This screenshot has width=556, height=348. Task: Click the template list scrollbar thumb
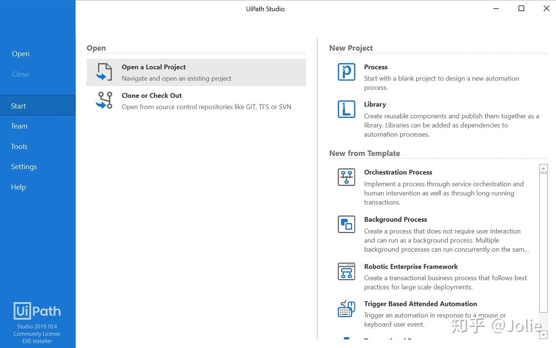point(543,242)
